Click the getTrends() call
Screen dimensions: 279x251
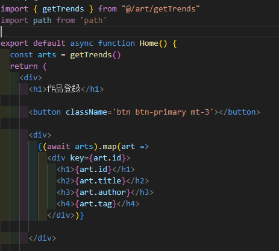(95, 55)
